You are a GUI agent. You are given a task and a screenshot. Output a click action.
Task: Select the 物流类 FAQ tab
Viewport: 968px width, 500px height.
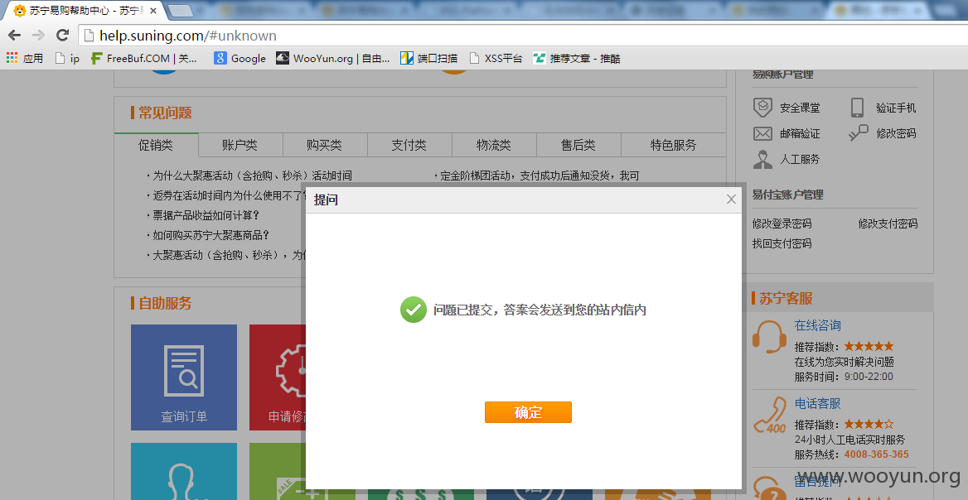494,145
